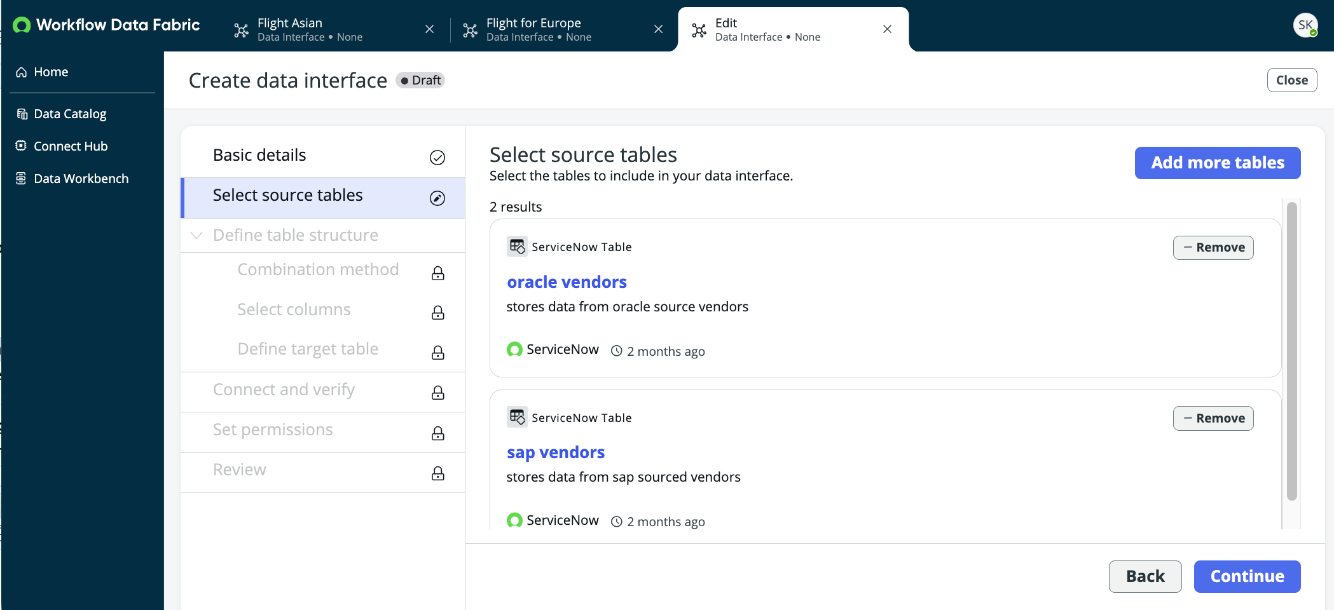The image size is (1334, 610).
Task: Select the Edit data interface tab
Action: click(793, 29)
